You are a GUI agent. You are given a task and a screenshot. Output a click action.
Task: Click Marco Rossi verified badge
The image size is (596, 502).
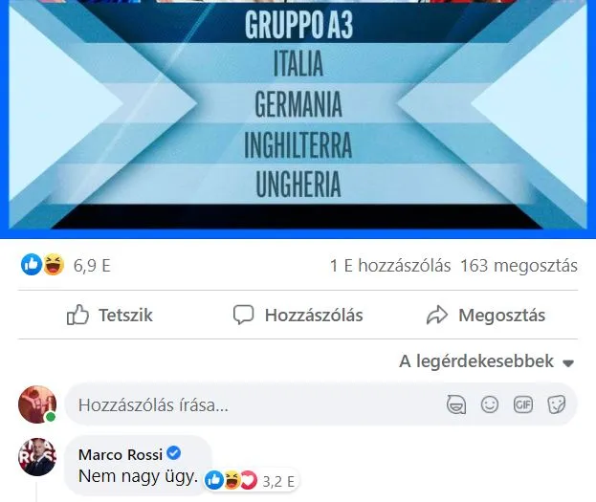pyautogui.click(x=174, y=453)
